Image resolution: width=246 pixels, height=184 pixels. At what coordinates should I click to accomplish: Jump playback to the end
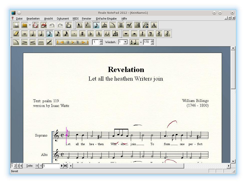click(x=87, y=42)
